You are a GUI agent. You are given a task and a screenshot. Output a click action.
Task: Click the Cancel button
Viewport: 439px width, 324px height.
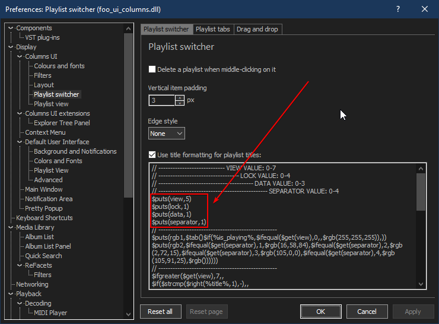(x=367, y=312)
